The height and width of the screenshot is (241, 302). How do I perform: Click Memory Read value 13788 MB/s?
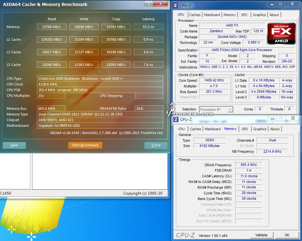coord(51,27)
